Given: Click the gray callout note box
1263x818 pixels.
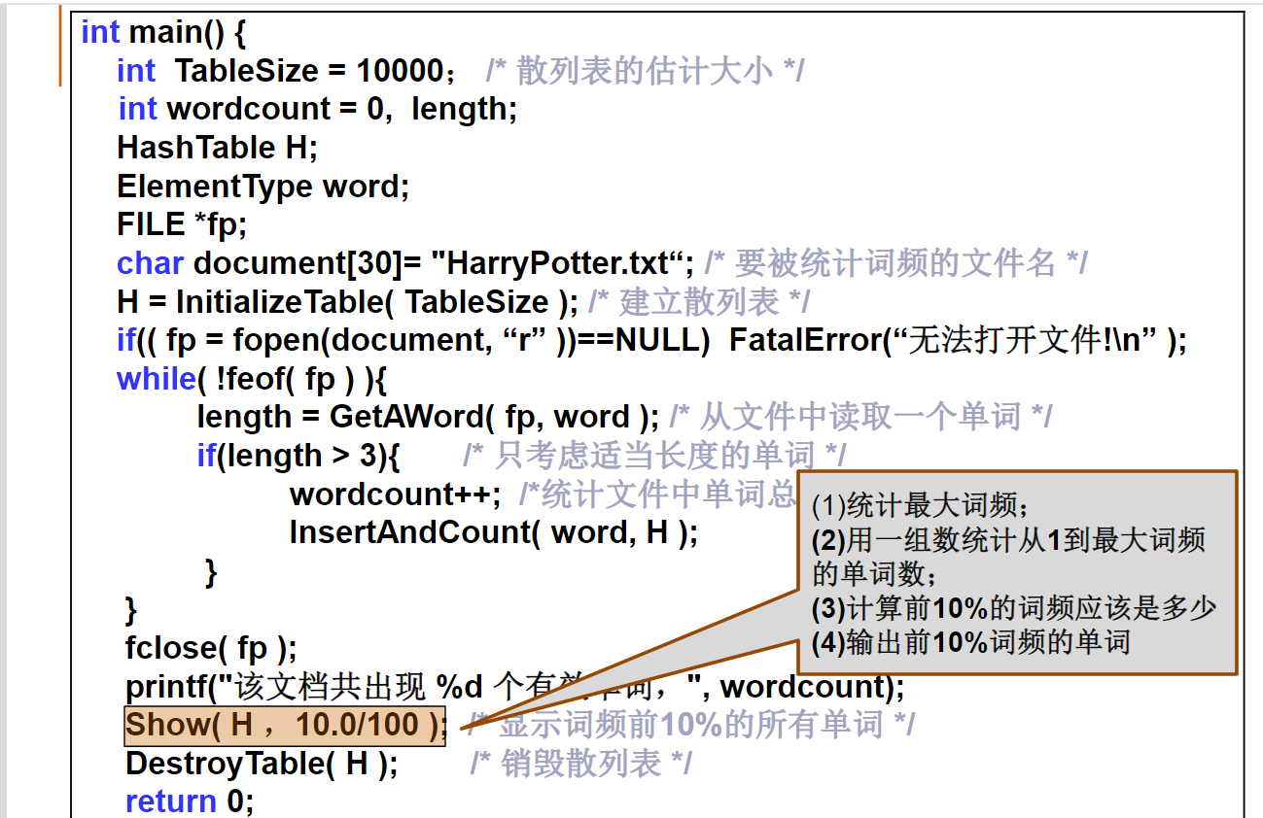Looking at the screenshot, I should coord(1017,573).
